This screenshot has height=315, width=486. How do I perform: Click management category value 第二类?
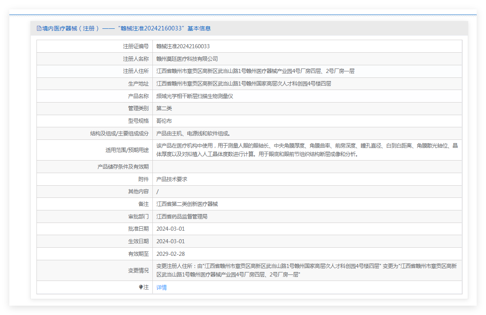point(164,108)
